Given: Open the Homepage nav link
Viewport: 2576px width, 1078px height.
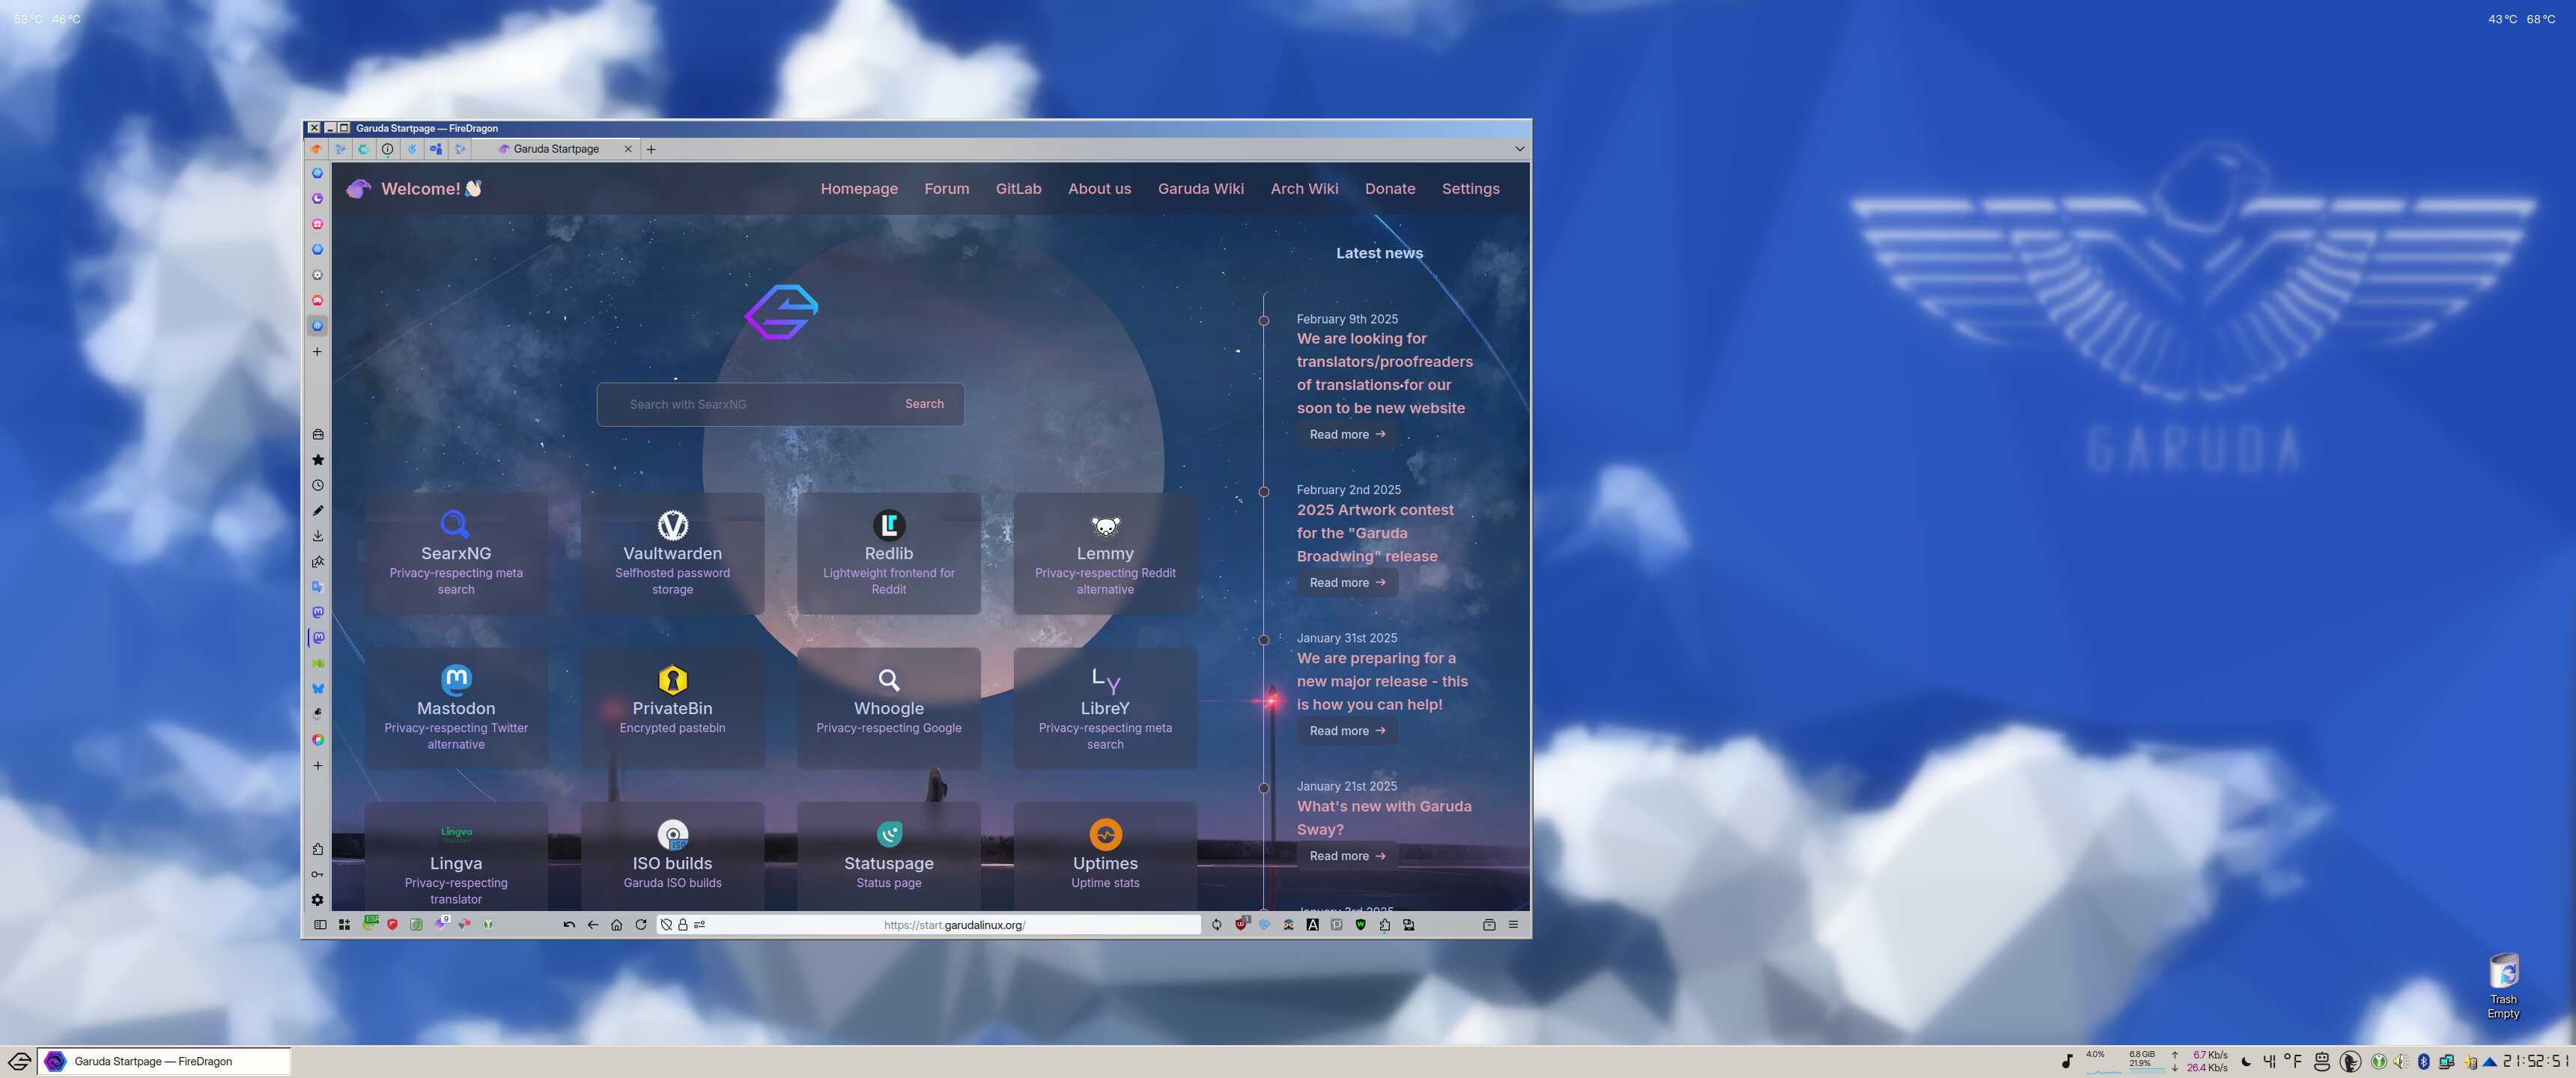Looking at the screenshot, I should tap(859, 189).
